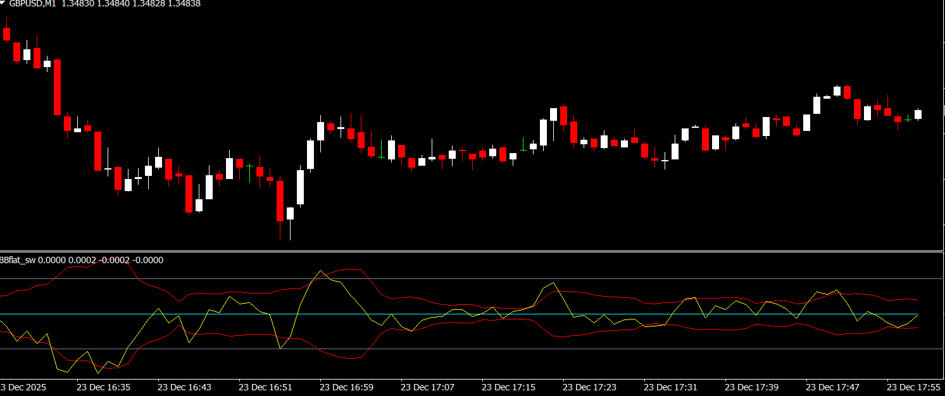Click the tall red candle in the initial drop
Screen dimensions: 945x396
[57, 87]
